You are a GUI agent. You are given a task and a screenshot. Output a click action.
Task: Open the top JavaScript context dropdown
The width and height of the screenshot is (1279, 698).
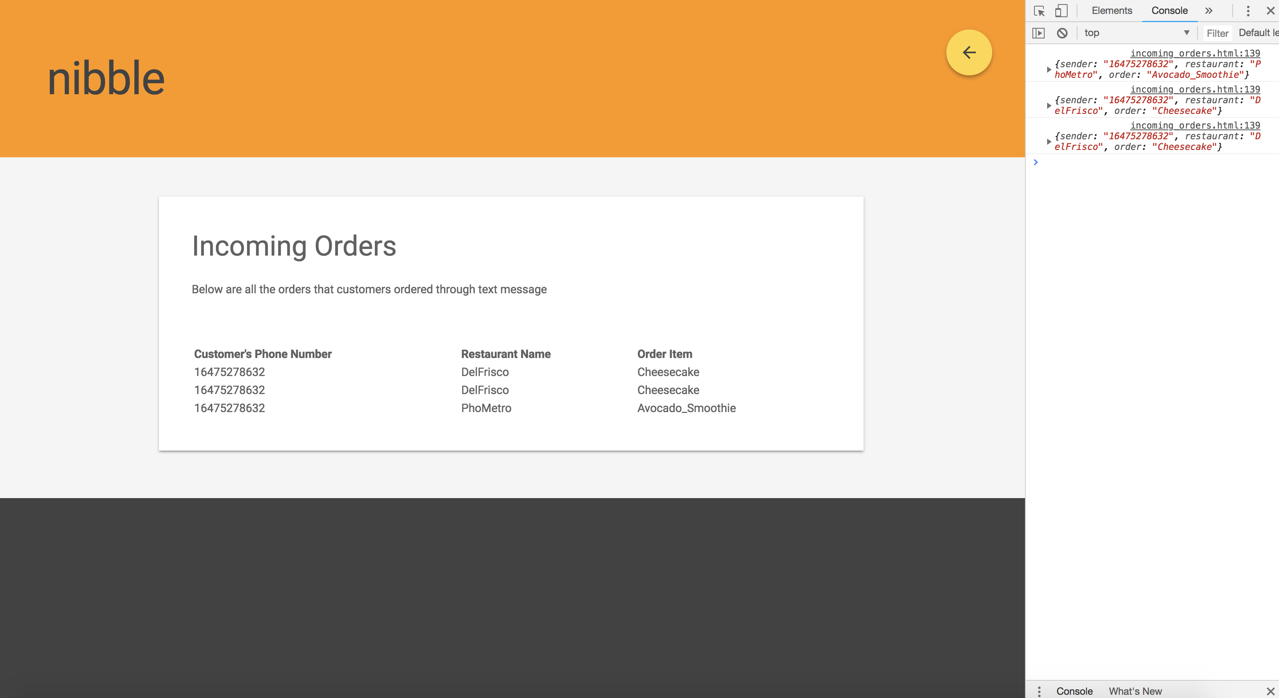(1137, 33)
